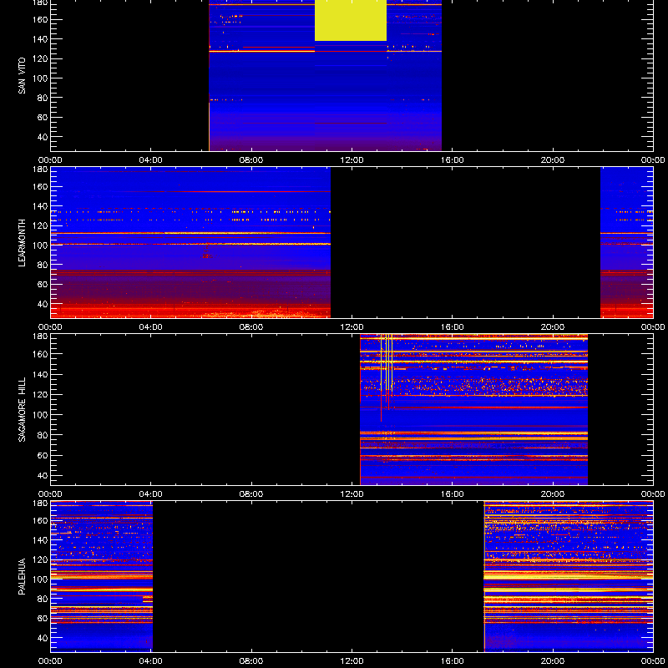The width and height of the screenshot is (668, 668).
Task: Click the 80 frequency label on Sagamore Hill axis
Action: point(42,435)
